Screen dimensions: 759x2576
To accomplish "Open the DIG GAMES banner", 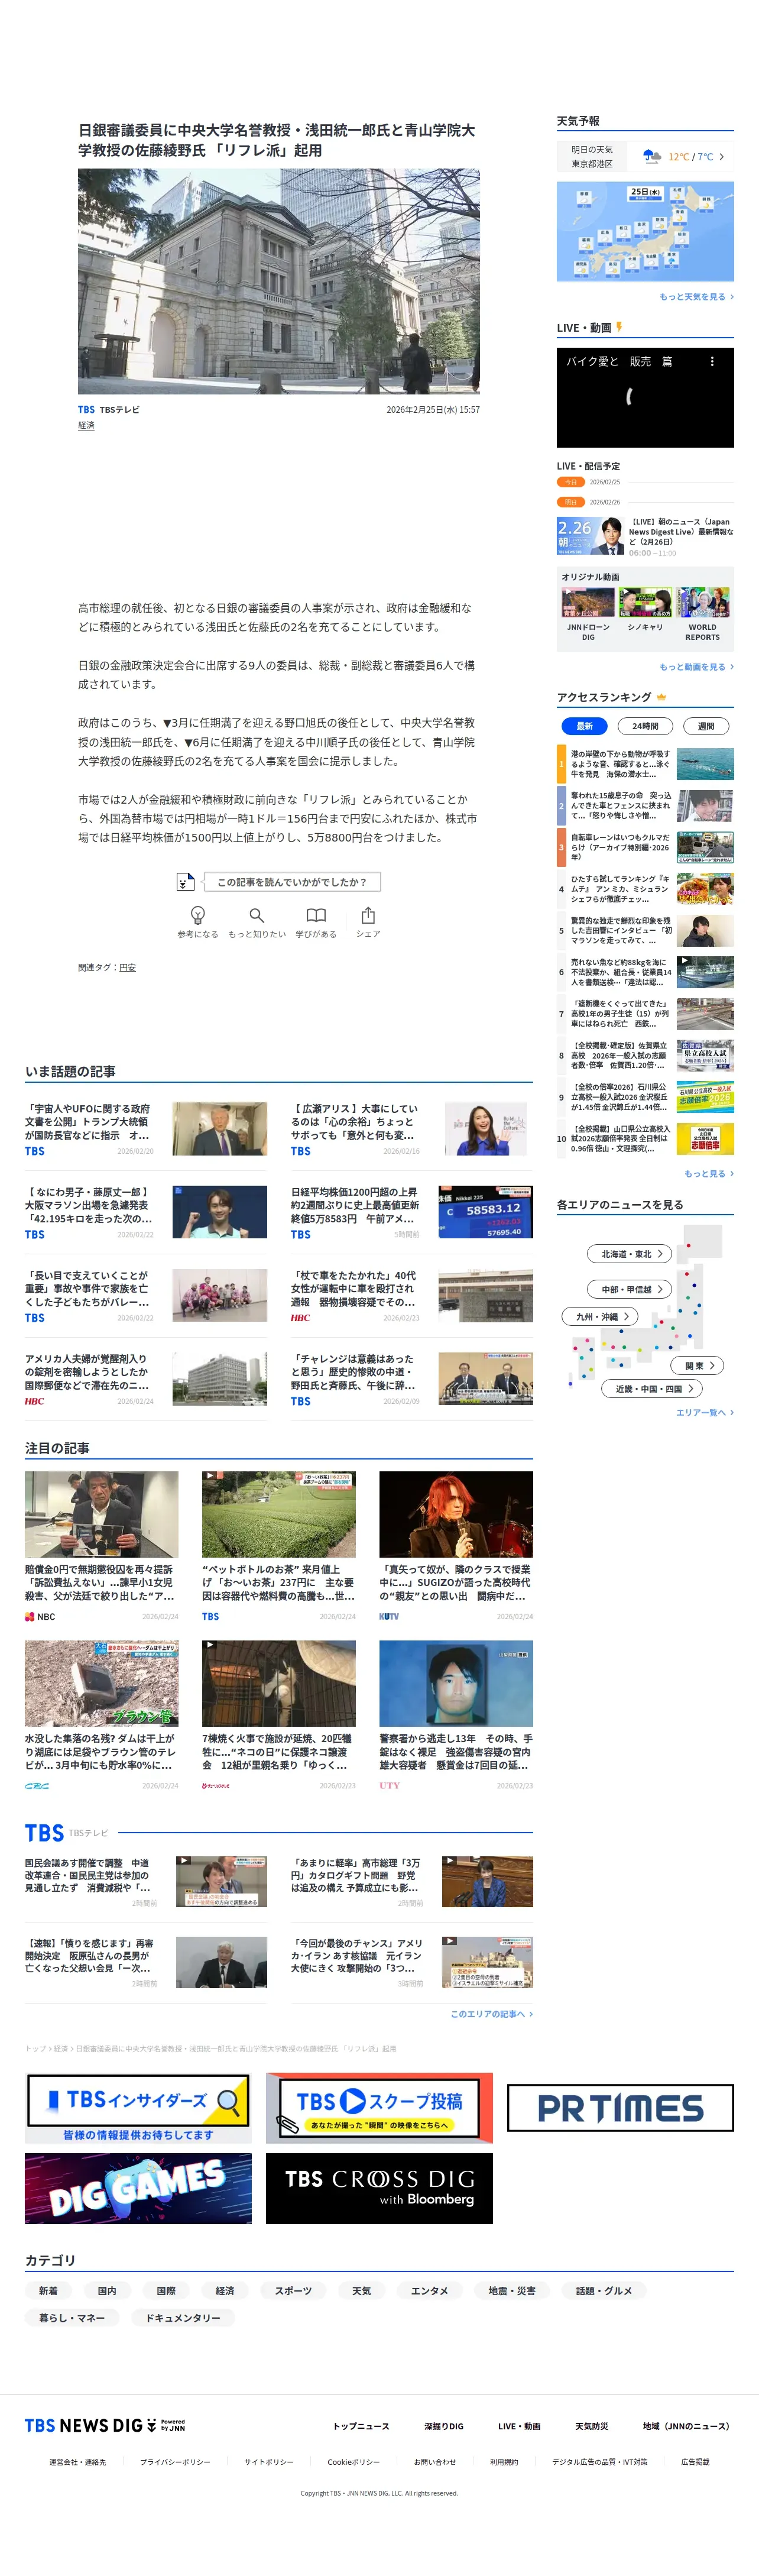I will [138, 2189].
